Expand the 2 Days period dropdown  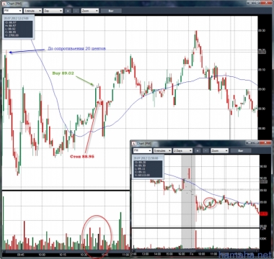[x=182, y=150]
